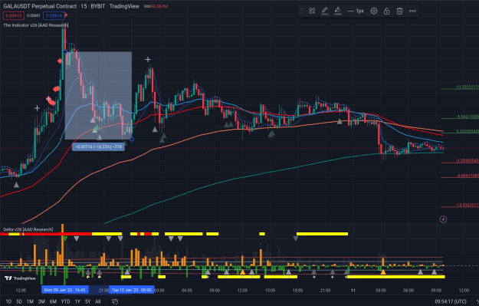The width and height of the screenshot is (479, 306).
Task: Change line color with pencil icon
Action: pos(325,11)
